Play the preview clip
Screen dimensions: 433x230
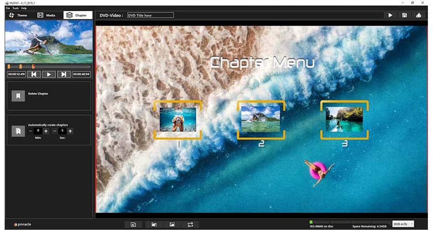(49, 74)
